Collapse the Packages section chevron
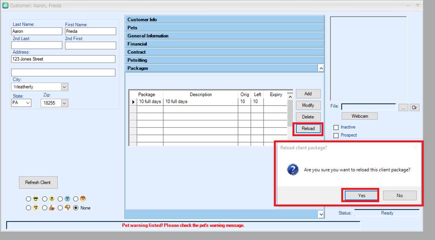This screenshot has width=435, height=240. coord(321,68)
